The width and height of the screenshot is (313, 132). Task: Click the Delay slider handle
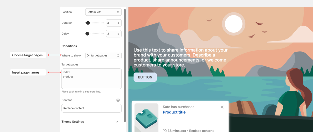[87, 33]
